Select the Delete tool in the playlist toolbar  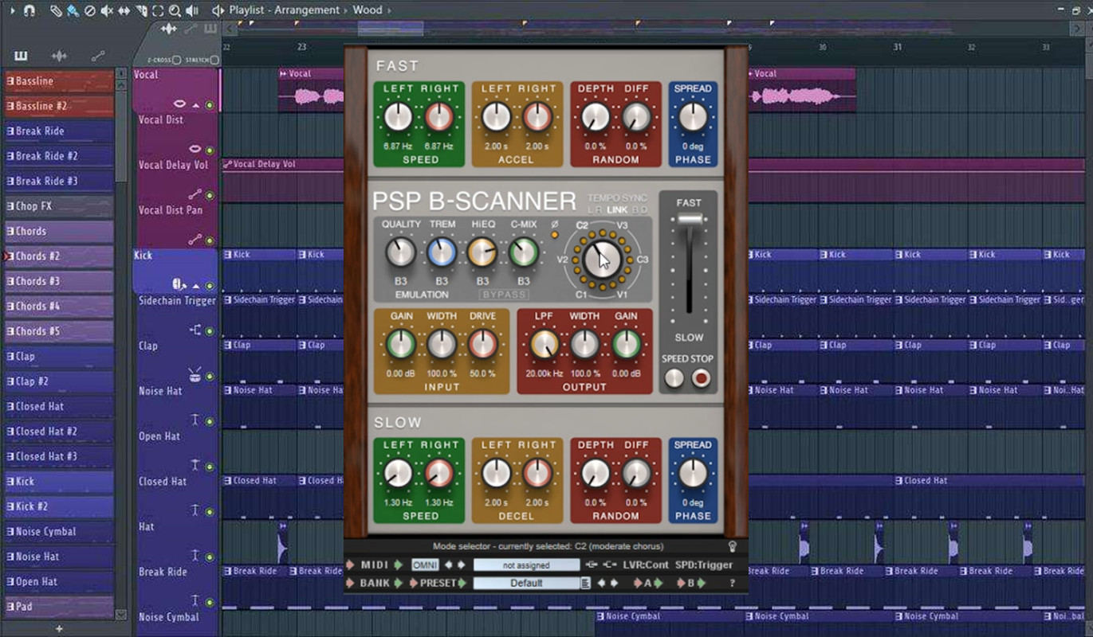pos(90,10)
